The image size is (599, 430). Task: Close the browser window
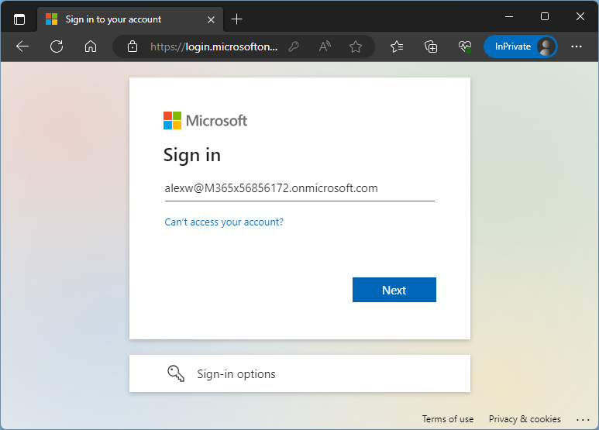pos(580,16)
